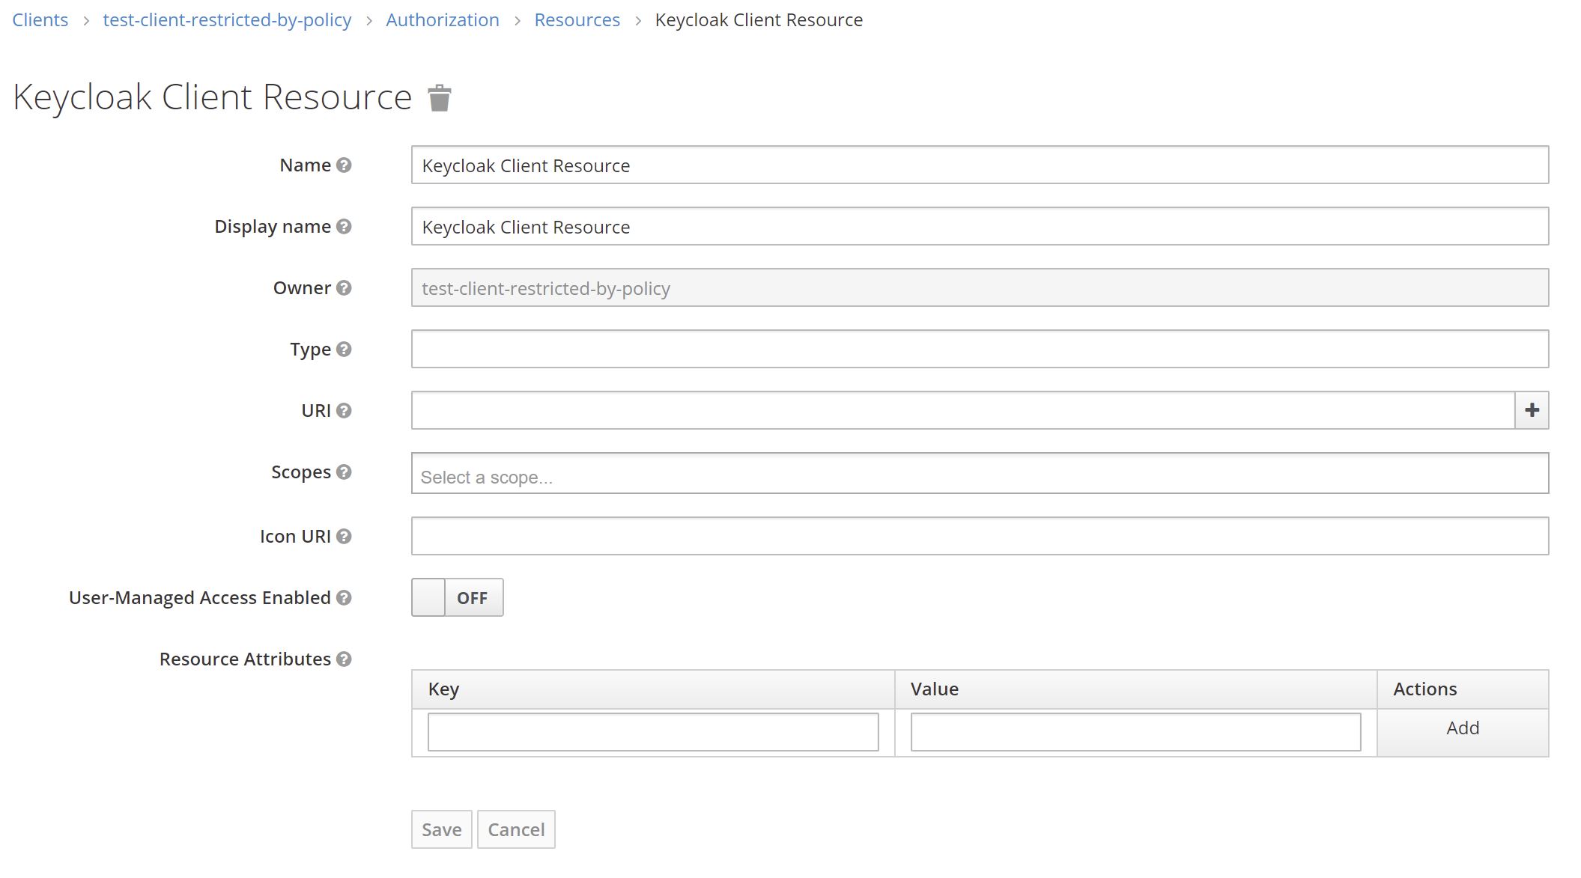This screenshot has height=878, width=1581.
Task: Focus the URI input field
Action: (963, 410)
